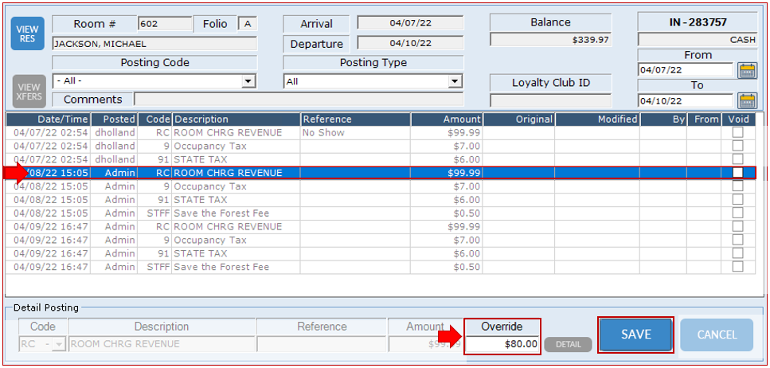Click the Override amount field
Viewport: 770px width, 368px height.
[x=502, y=344]
